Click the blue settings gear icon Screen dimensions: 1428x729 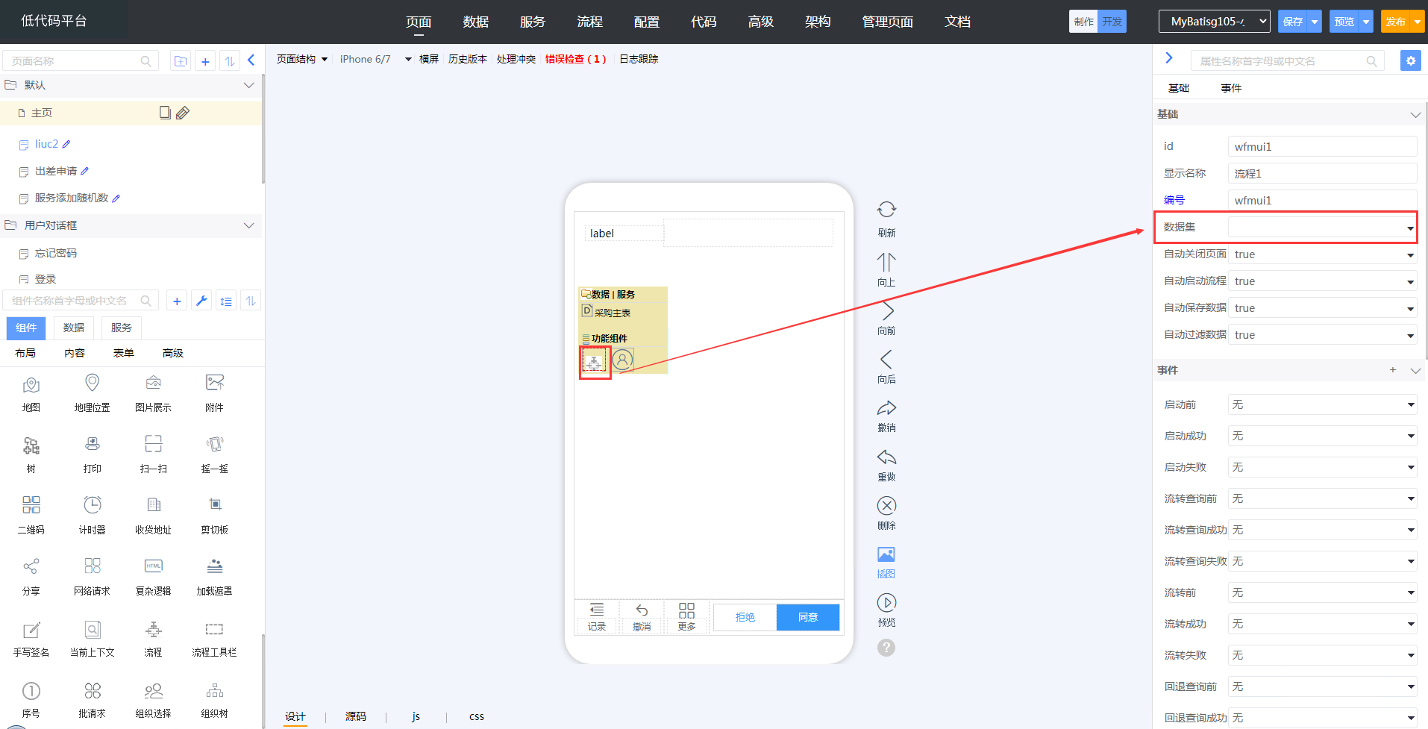pos(1410,61)
